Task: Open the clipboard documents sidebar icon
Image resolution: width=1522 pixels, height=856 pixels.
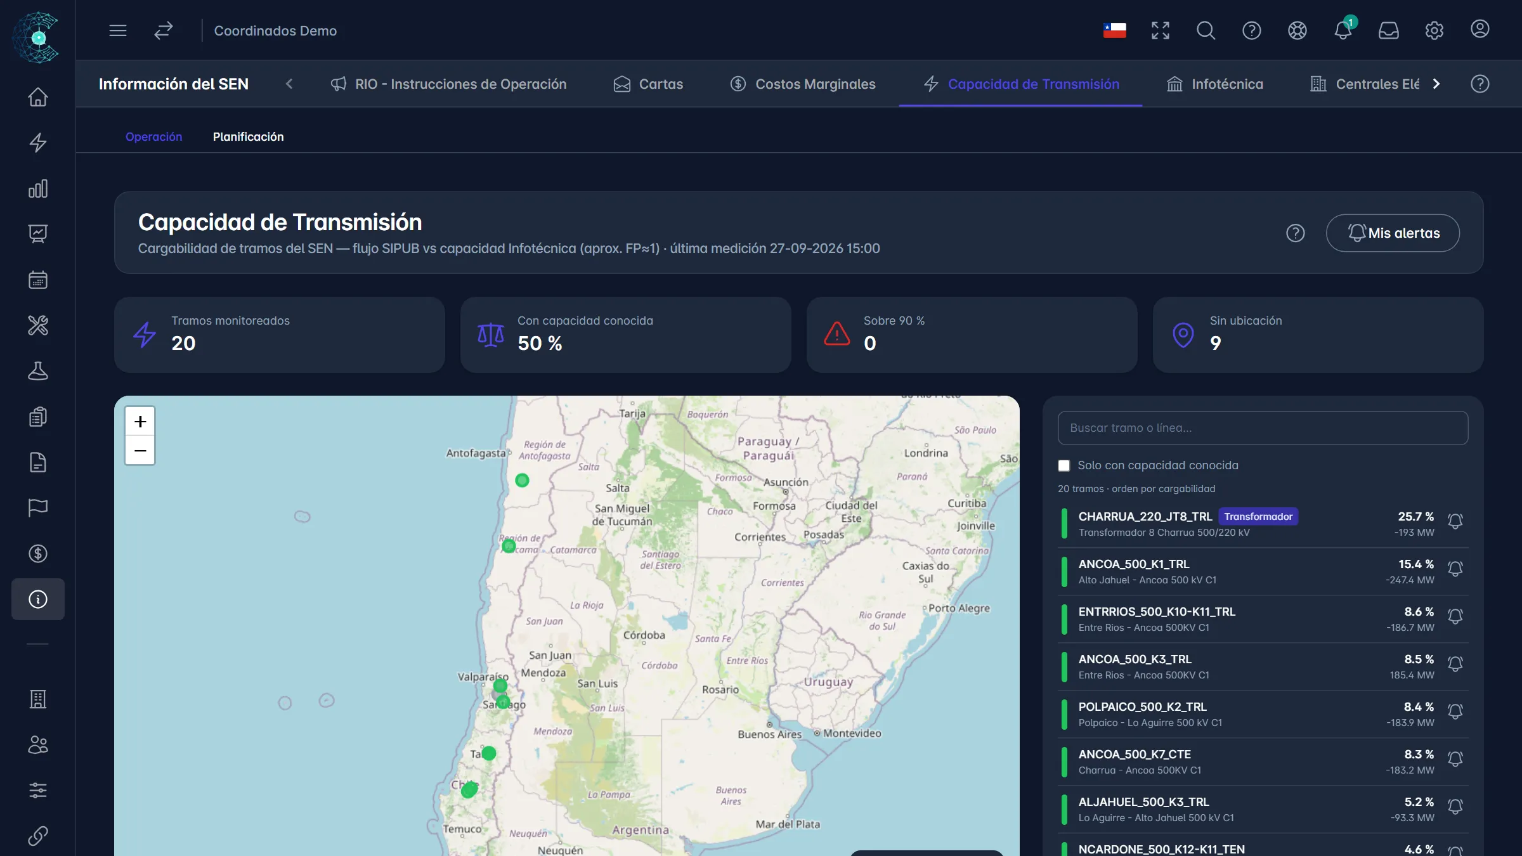Action: pos(38,417)
